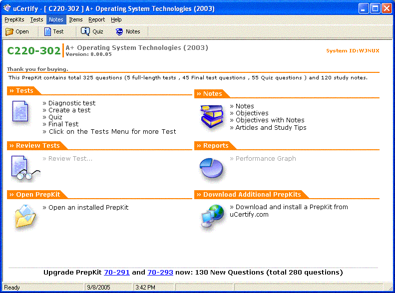The image size is (395, 293).
Task: Click the 3:42 PM time in status bar
Action: (145, 288)
